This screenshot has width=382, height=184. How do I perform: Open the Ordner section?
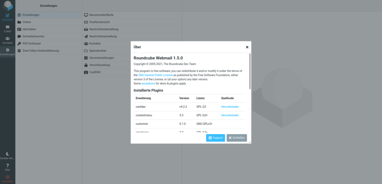click(x=49, y=22)
